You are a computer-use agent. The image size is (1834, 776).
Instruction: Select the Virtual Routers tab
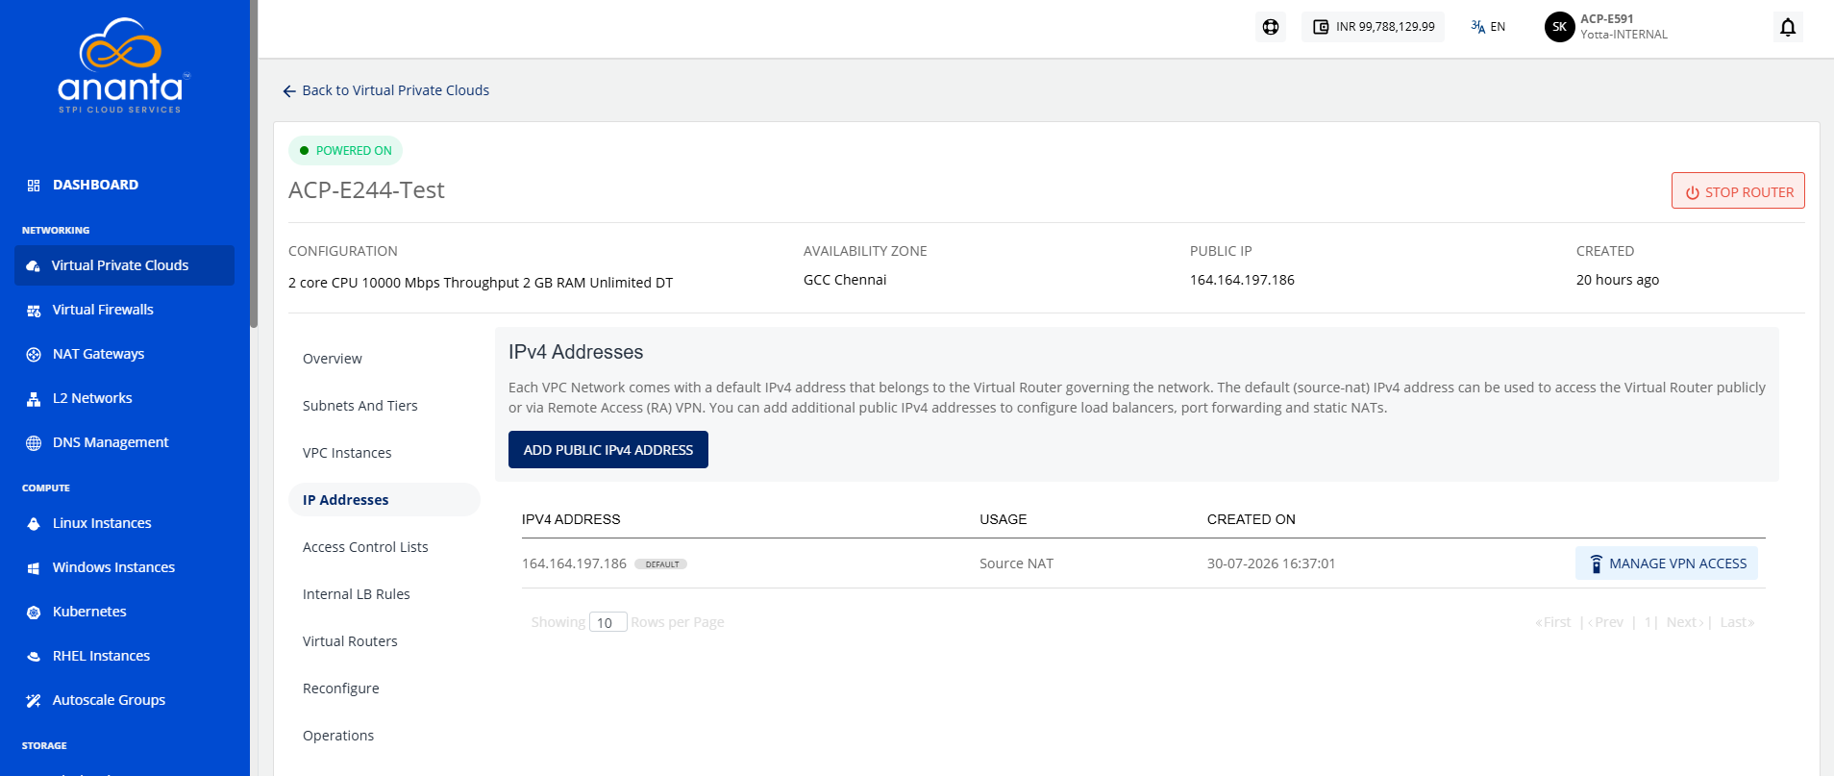pyautogui.click(x=350, y=641)
